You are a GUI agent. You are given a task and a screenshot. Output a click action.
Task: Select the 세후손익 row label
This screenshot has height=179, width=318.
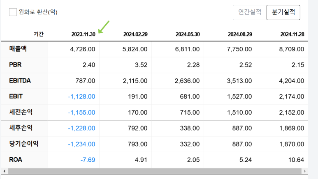(x=21, y=128)
